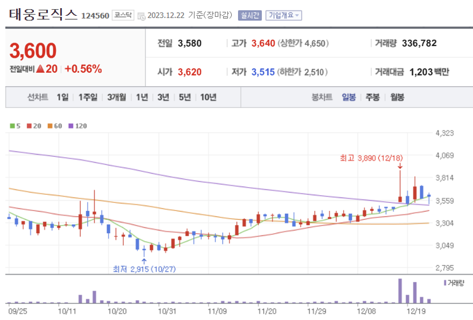Click the tallest volume bar near 12/19
Viewport: 473px width, 320px height.
(x=400, y=291)
